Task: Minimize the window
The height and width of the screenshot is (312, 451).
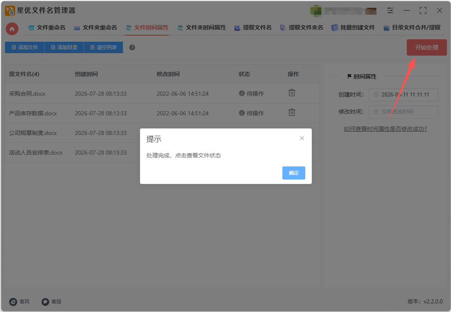Action: tap(406, 11)
